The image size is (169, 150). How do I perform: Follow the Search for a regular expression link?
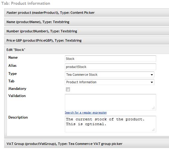coord(86,113)
